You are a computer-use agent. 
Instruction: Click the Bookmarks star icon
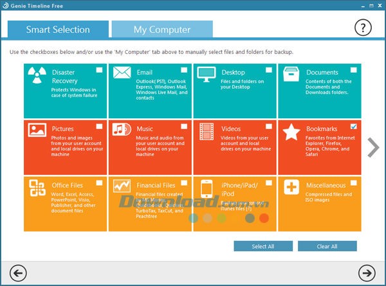click(x=292, y=132)
